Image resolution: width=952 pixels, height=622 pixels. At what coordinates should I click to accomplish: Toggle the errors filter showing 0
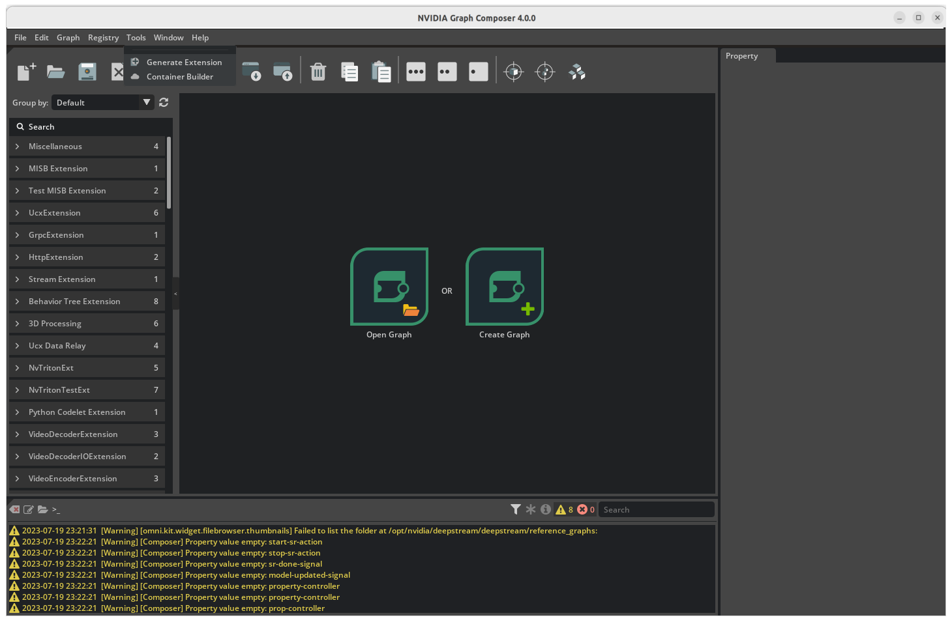coord(586,509)
